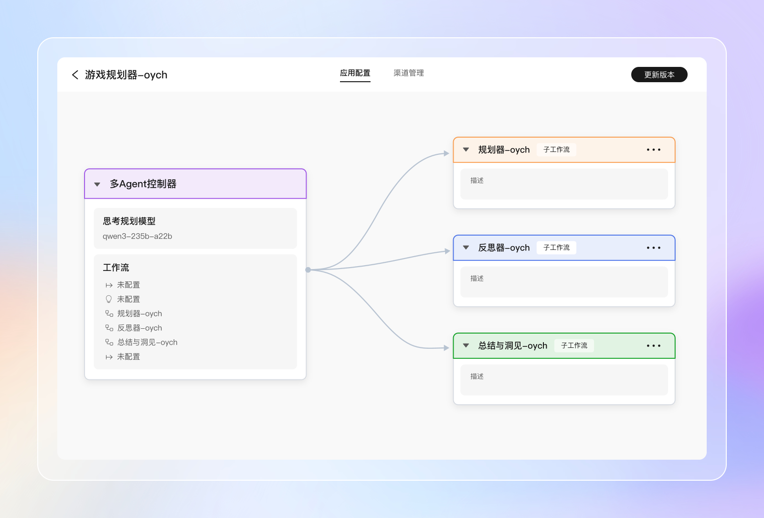Collapse the 反思器-oych node
Viewport: 764px width, 518px height.
tap(466, 248)
